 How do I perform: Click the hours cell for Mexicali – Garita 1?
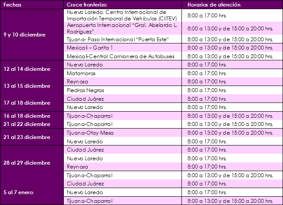coord(232,48)
